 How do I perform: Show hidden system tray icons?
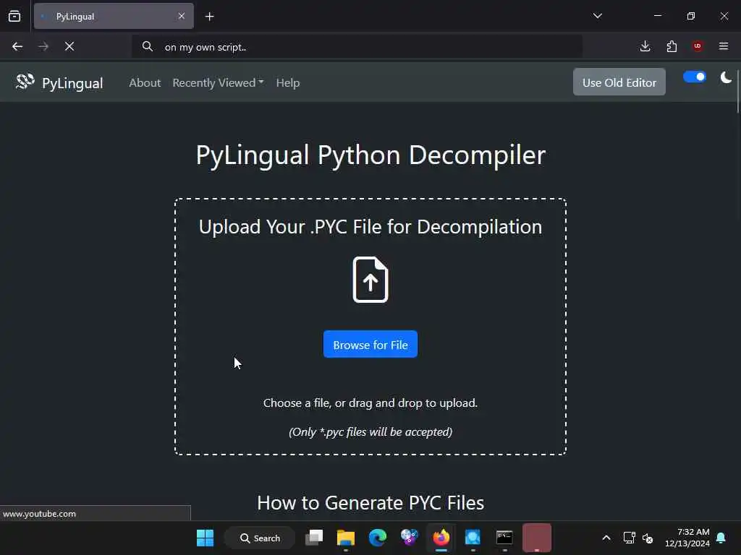pyautogui.click(x=606, y=538)
